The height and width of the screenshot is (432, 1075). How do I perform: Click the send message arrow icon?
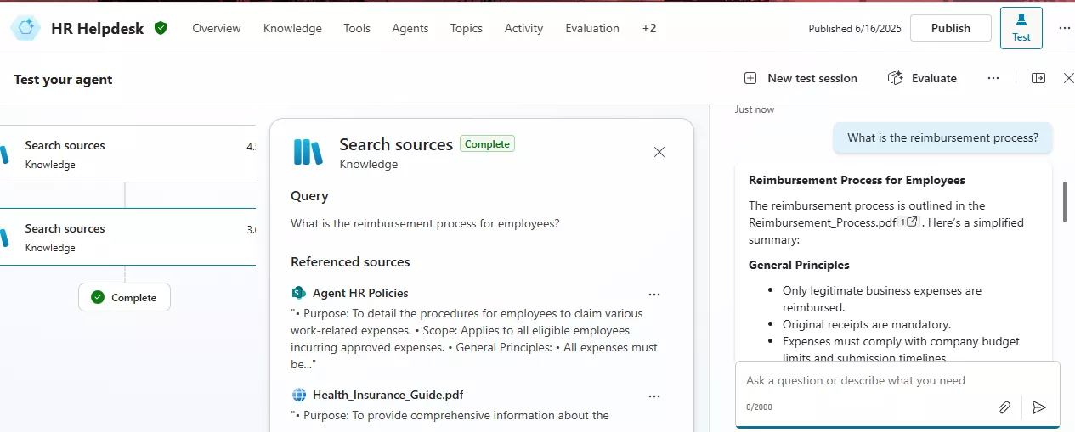pyautogui.click(x=1038, y=407)
